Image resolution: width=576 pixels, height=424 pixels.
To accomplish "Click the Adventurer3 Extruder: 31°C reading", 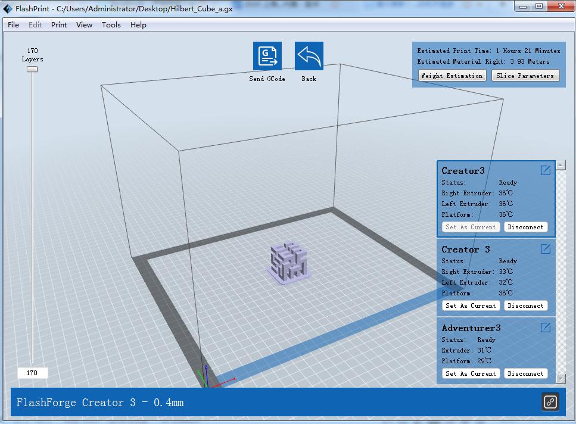I will point(466,350).
